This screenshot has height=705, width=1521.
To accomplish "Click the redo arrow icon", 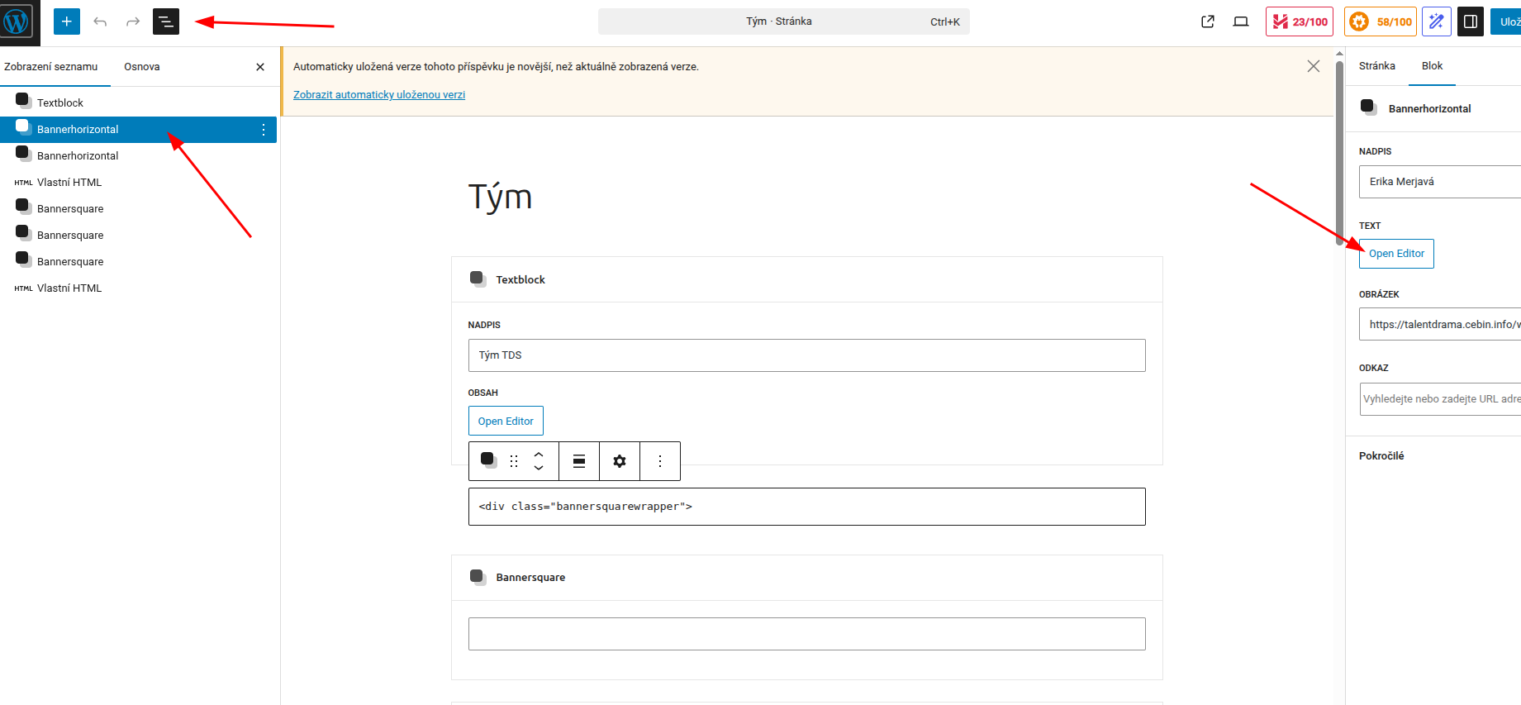I will point(133,21).
